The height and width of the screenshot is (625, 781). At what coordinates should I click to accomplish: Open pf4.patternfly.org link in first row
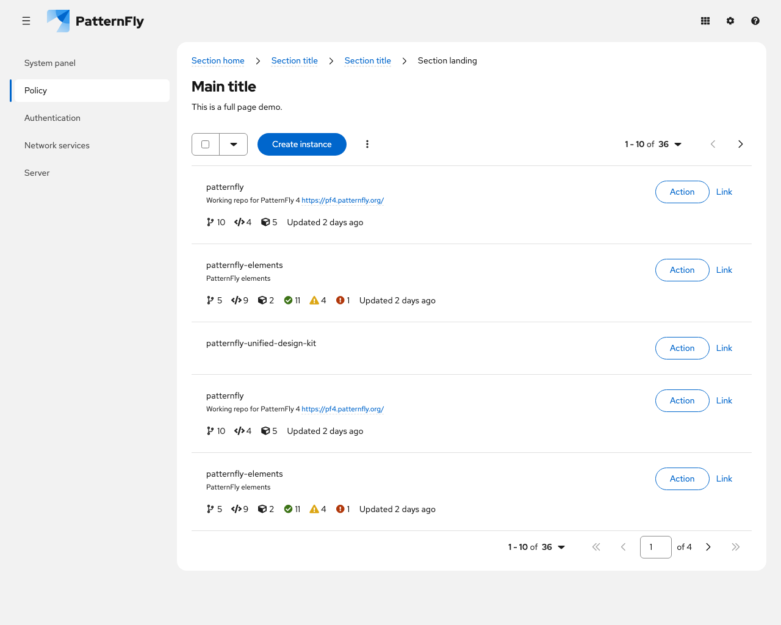click(342, 200)
